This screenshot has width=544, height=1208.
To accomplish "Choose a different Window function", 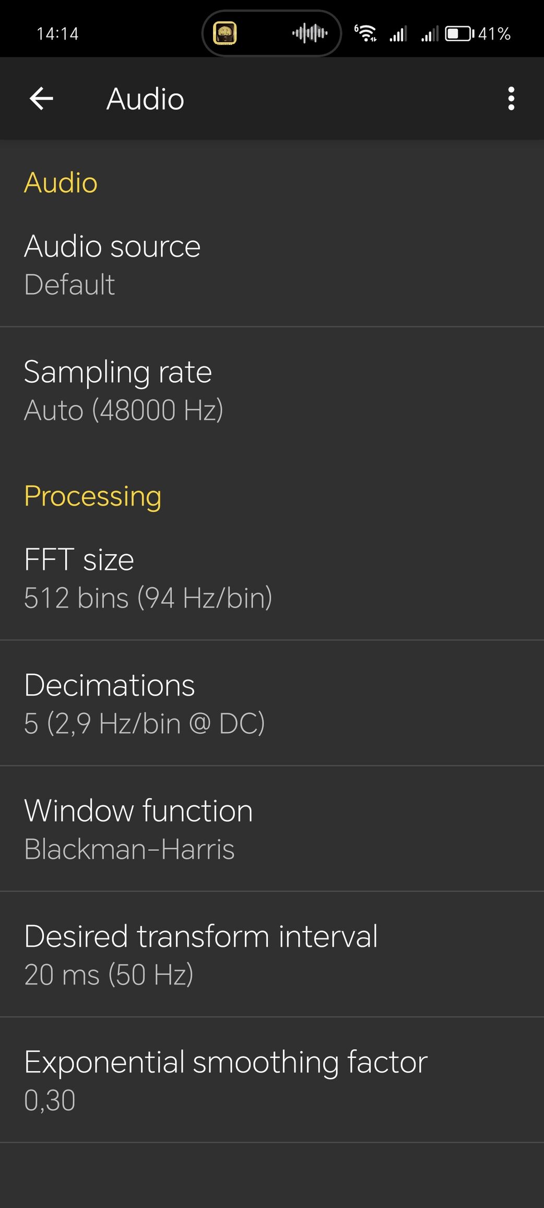I will (272, 829).
